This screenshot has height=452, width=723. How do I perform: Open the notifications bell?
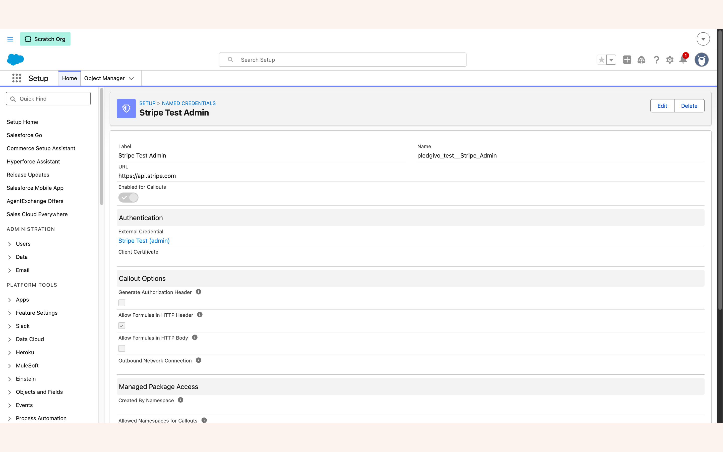pos(683,60)
